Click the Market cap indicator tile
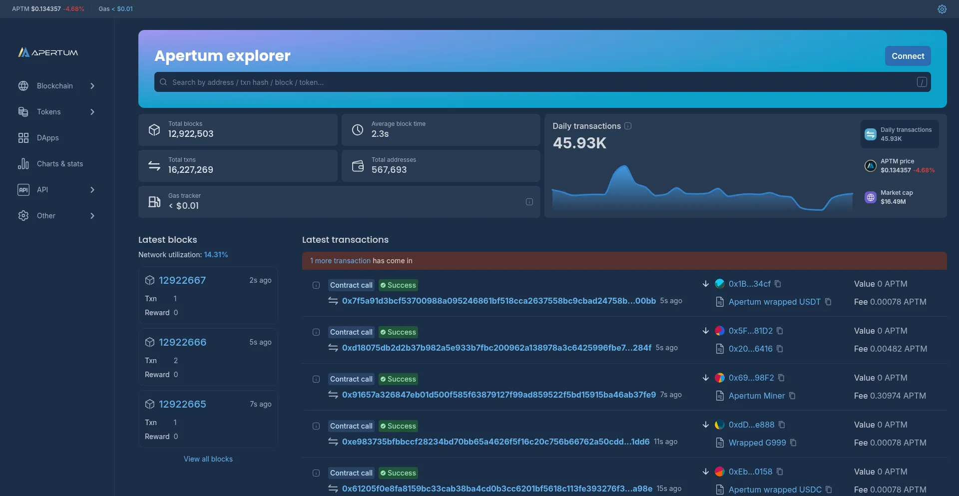Screen dimensions: 959x496 pos(900,197)
